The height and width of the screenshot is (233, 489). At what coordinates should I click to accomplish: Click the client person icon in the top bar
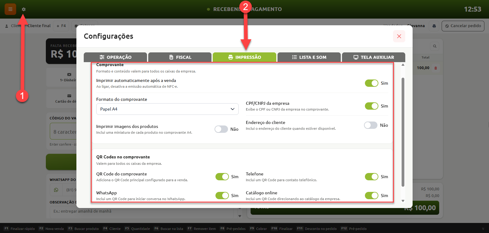coord(6,26)
